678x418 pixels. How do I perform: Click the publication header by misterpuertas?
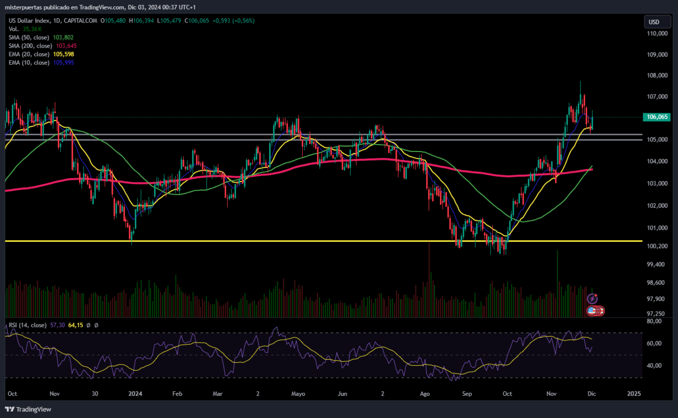[100, 7]
